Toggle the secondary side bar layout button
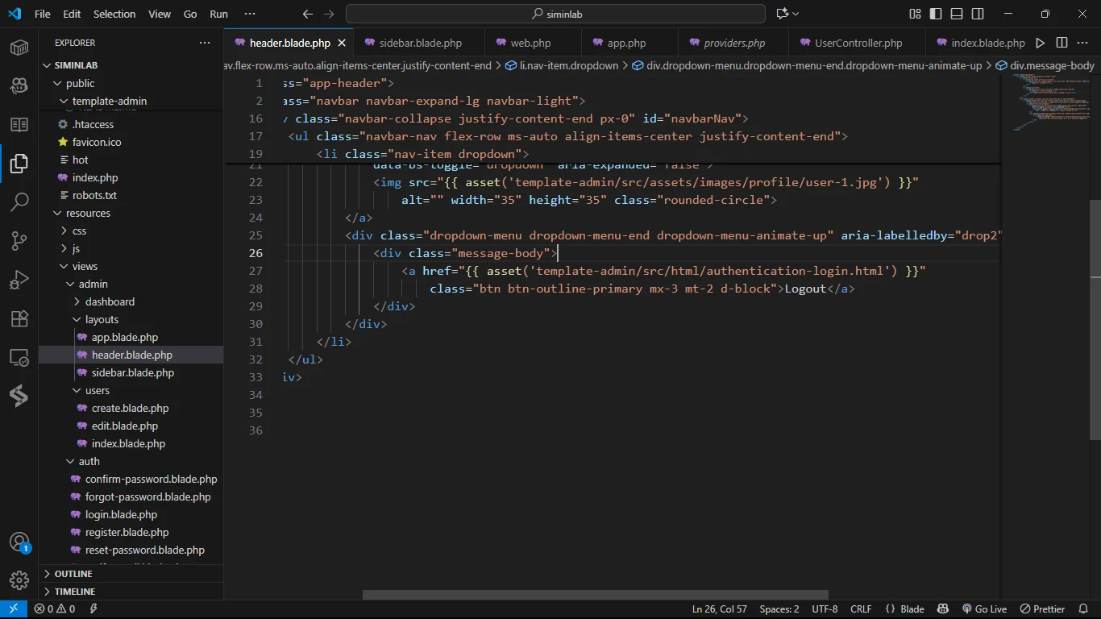This screenshot has width=1101, height=619. coord(978,14)
